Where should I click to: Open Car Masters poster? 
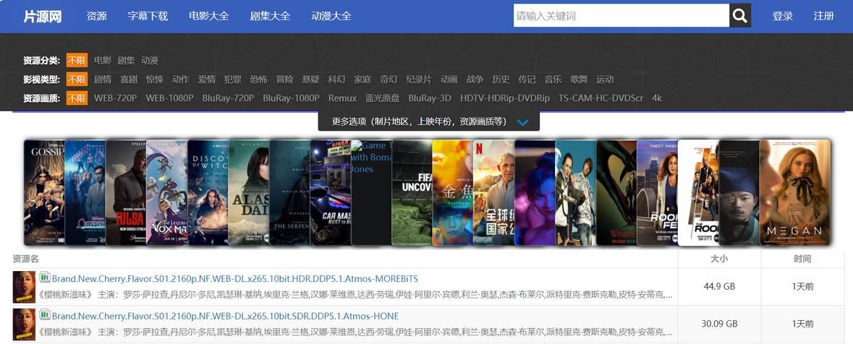pyautogui.click(x=331, y=192)
